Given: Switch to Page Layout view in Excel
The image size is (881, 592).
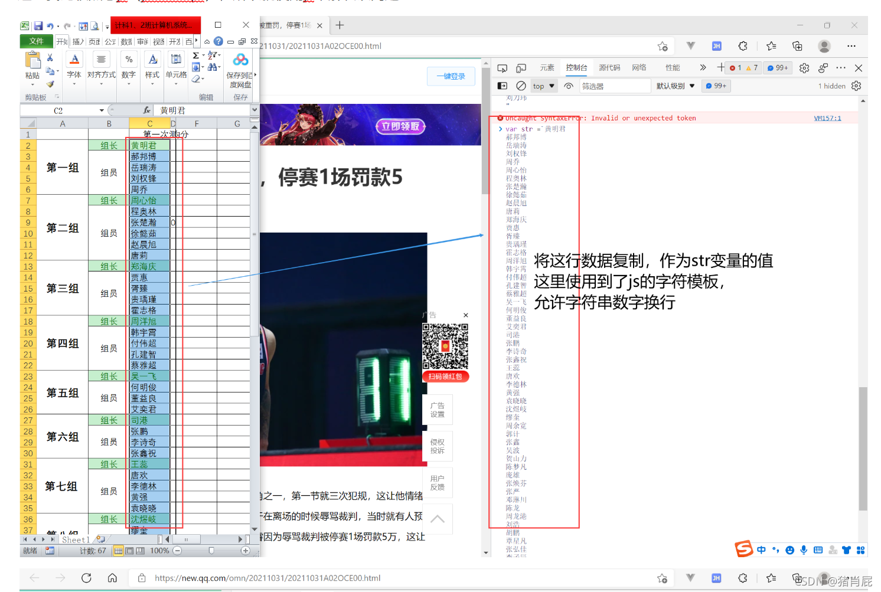Looking at the screenshot, I should (x=129, y=551).
